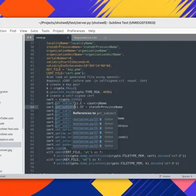Viewport: 196px width, 196px height.
Task: Open side-by-side icon for server.py:56 reference
Action: tap(100, 128)
